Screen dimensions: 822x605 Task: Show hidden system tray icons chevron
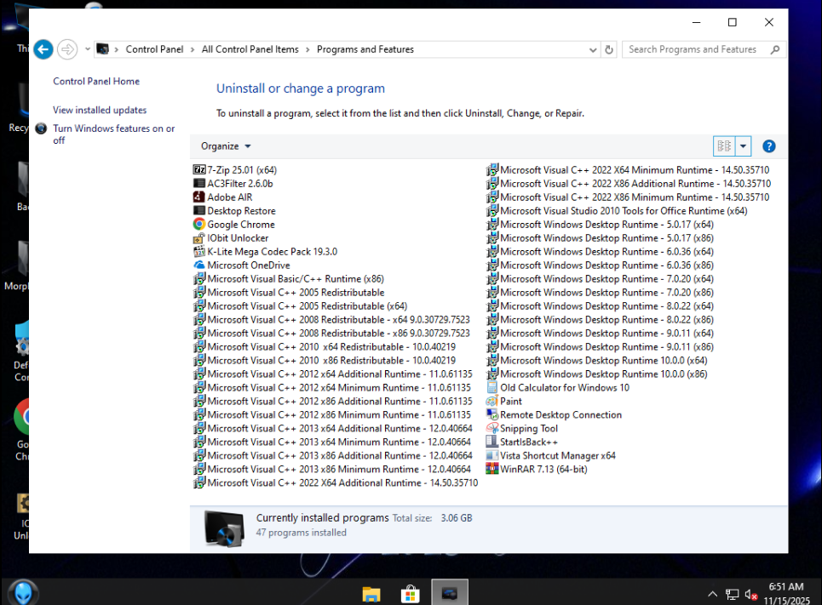pos(712,593)
